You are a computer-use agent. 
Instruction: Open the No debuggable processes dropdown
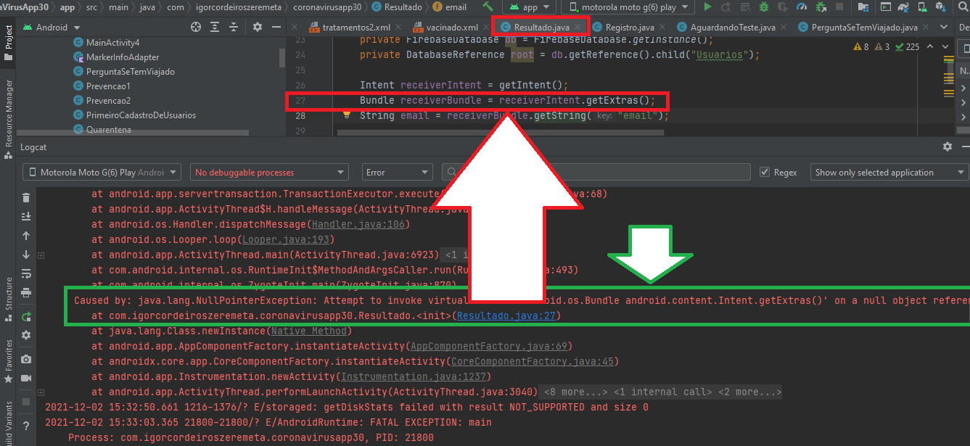pos(270,173)
